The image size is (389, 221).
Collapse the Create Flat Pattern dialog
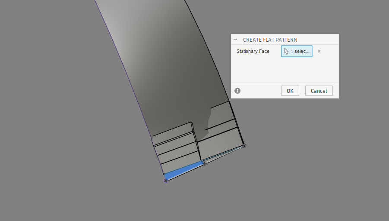[235, 39]
